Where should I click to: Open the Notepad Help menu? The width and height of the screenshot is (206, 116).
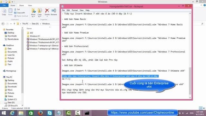(87, 10)
